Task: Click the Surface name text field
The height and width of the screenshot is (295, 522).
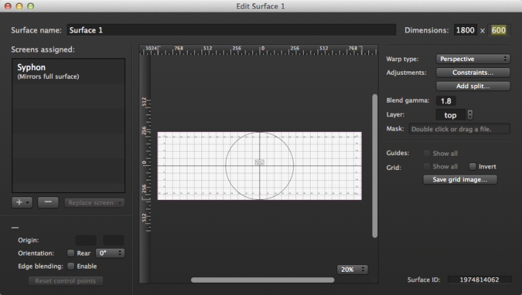Action: [230, 30]
